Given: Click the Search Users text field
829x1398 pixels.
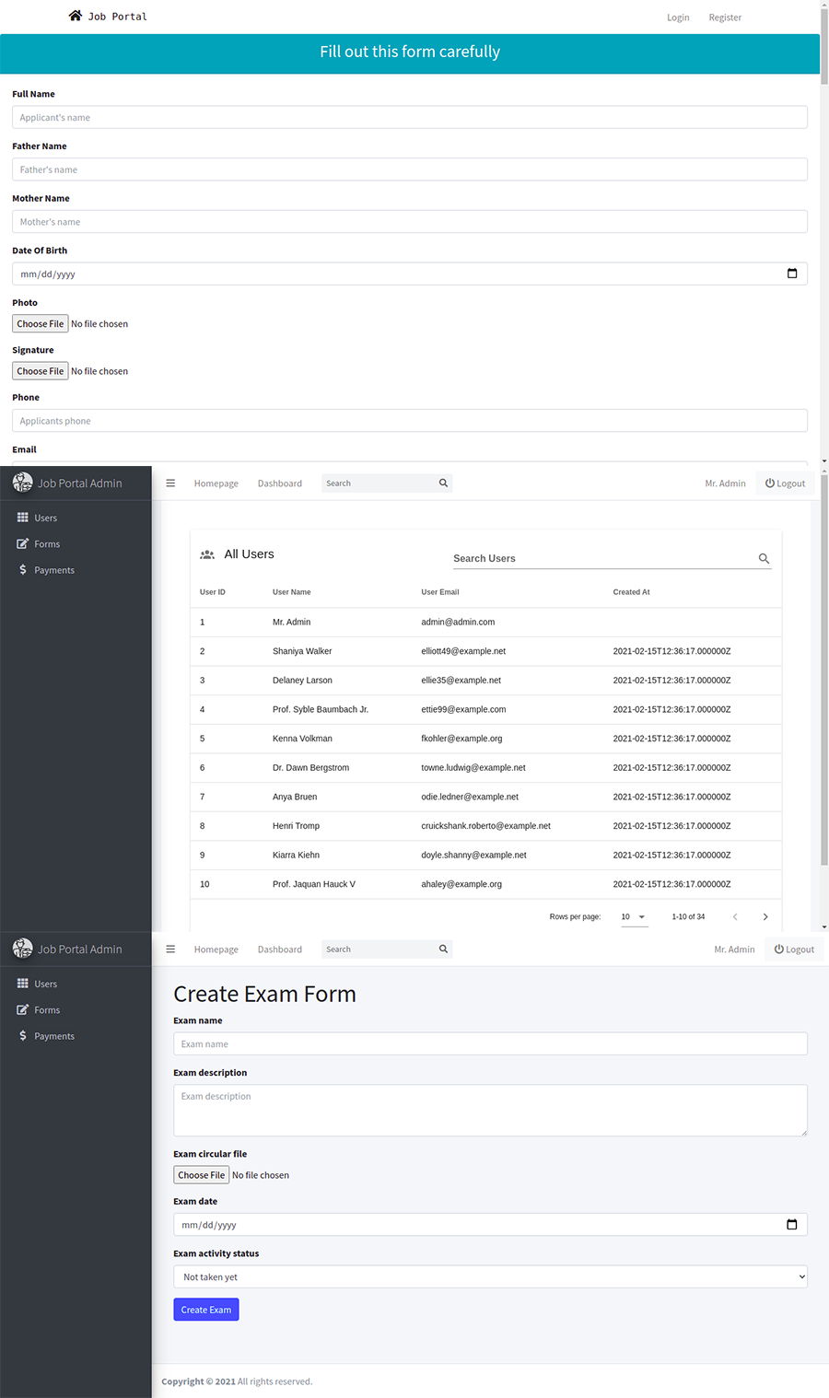Looking at the screenshot, I should (599, 559).
